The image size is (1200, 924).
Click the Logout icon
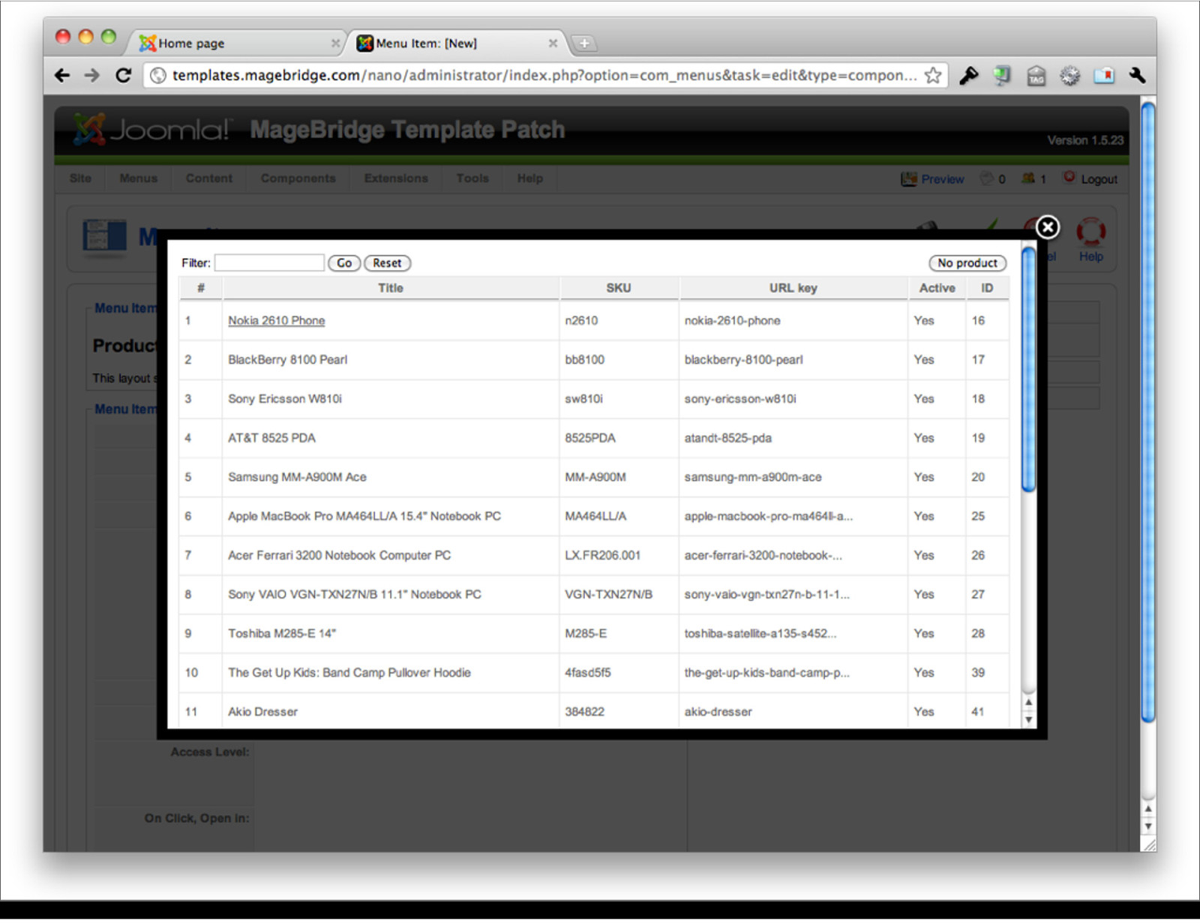click(x=1069, y=178)
